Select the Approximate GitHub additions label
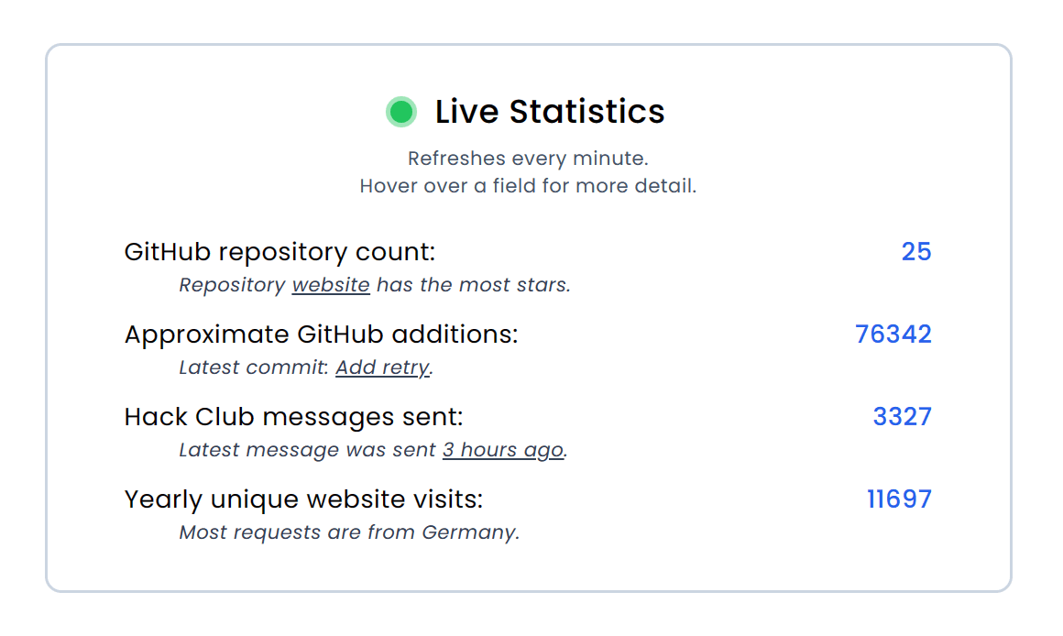The width and height of the screenshot is (1063, 636). tap(321, 334)
